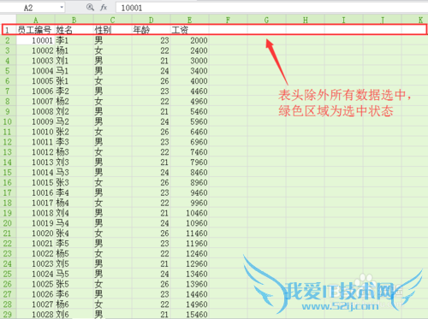
Task: Click salary cell 10460
Action: 189,213
